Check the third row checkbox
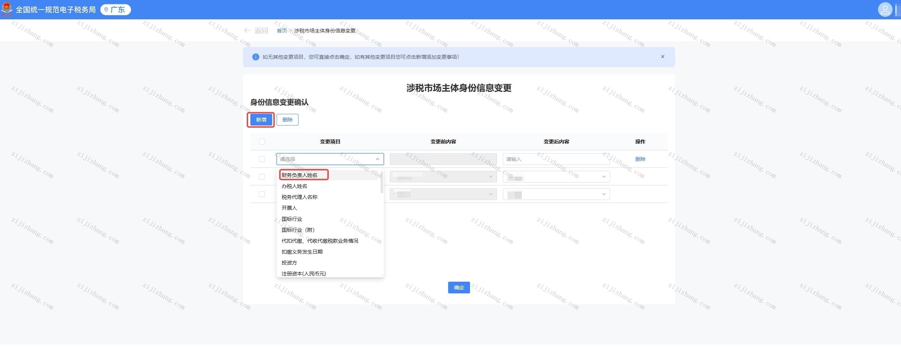The height and width of the screenshot is (347, 901). (262, 194)
